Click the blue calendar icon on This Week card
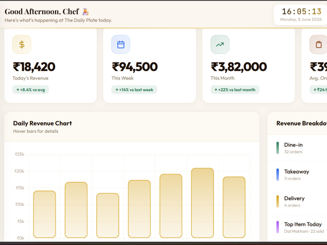327x245 pixels. pyautogui.click(x=121, y=44)
